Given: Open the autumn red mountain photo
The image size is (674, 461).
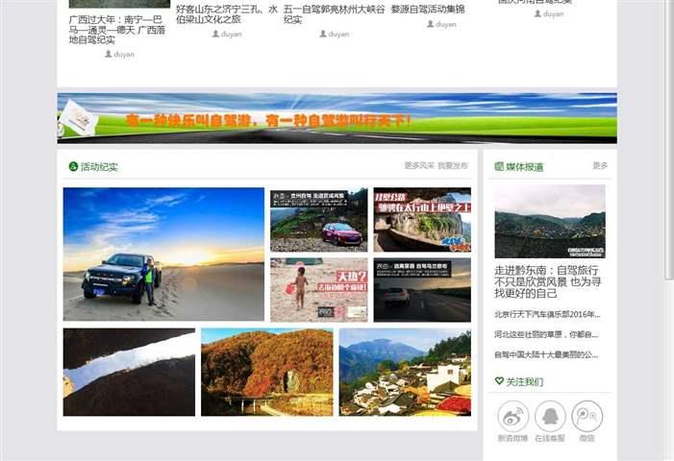Looking at the screenshot, I should coord(267,372).
